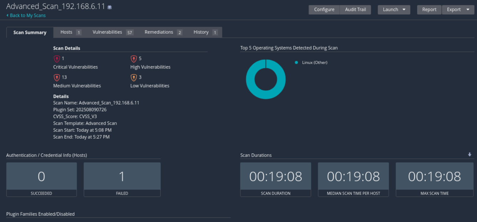Click the Critical Vulnerabilities severity icon
This screenshot has height=222, width=477.
pyautogui.click(x=57, y=59)
